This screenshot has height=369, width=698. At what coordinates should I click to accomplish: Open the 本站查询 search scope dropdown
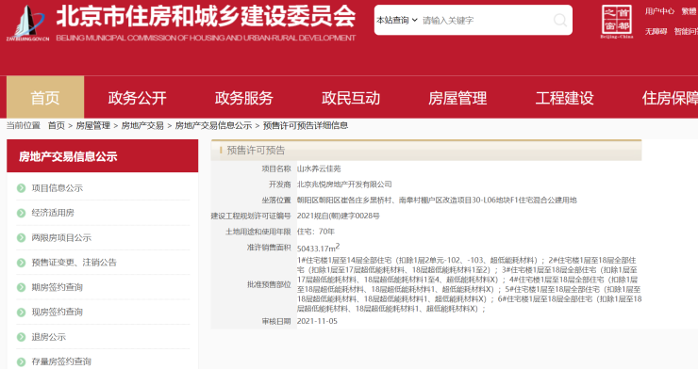pyautogui.click(x=397, y=20)
